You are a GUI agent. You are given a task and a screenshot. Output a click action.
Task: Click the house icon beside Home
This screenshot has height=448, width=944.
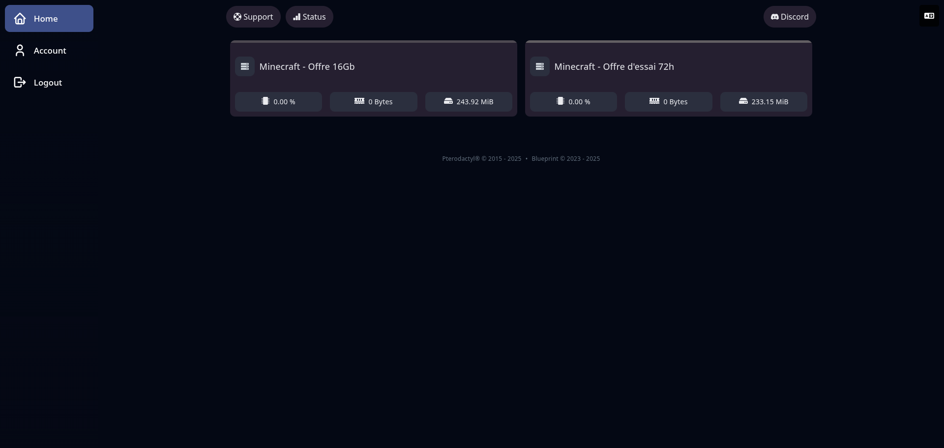tap(20, 18)
